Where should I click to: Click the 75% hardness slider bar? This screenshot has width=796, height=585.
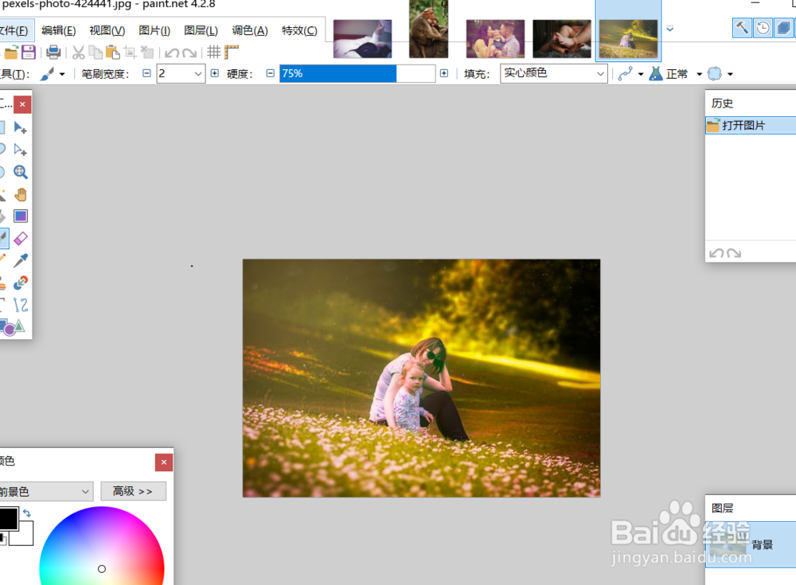[357, 74]
